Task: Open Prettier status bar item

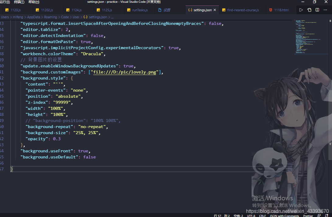Action: [x=308, y=215]
